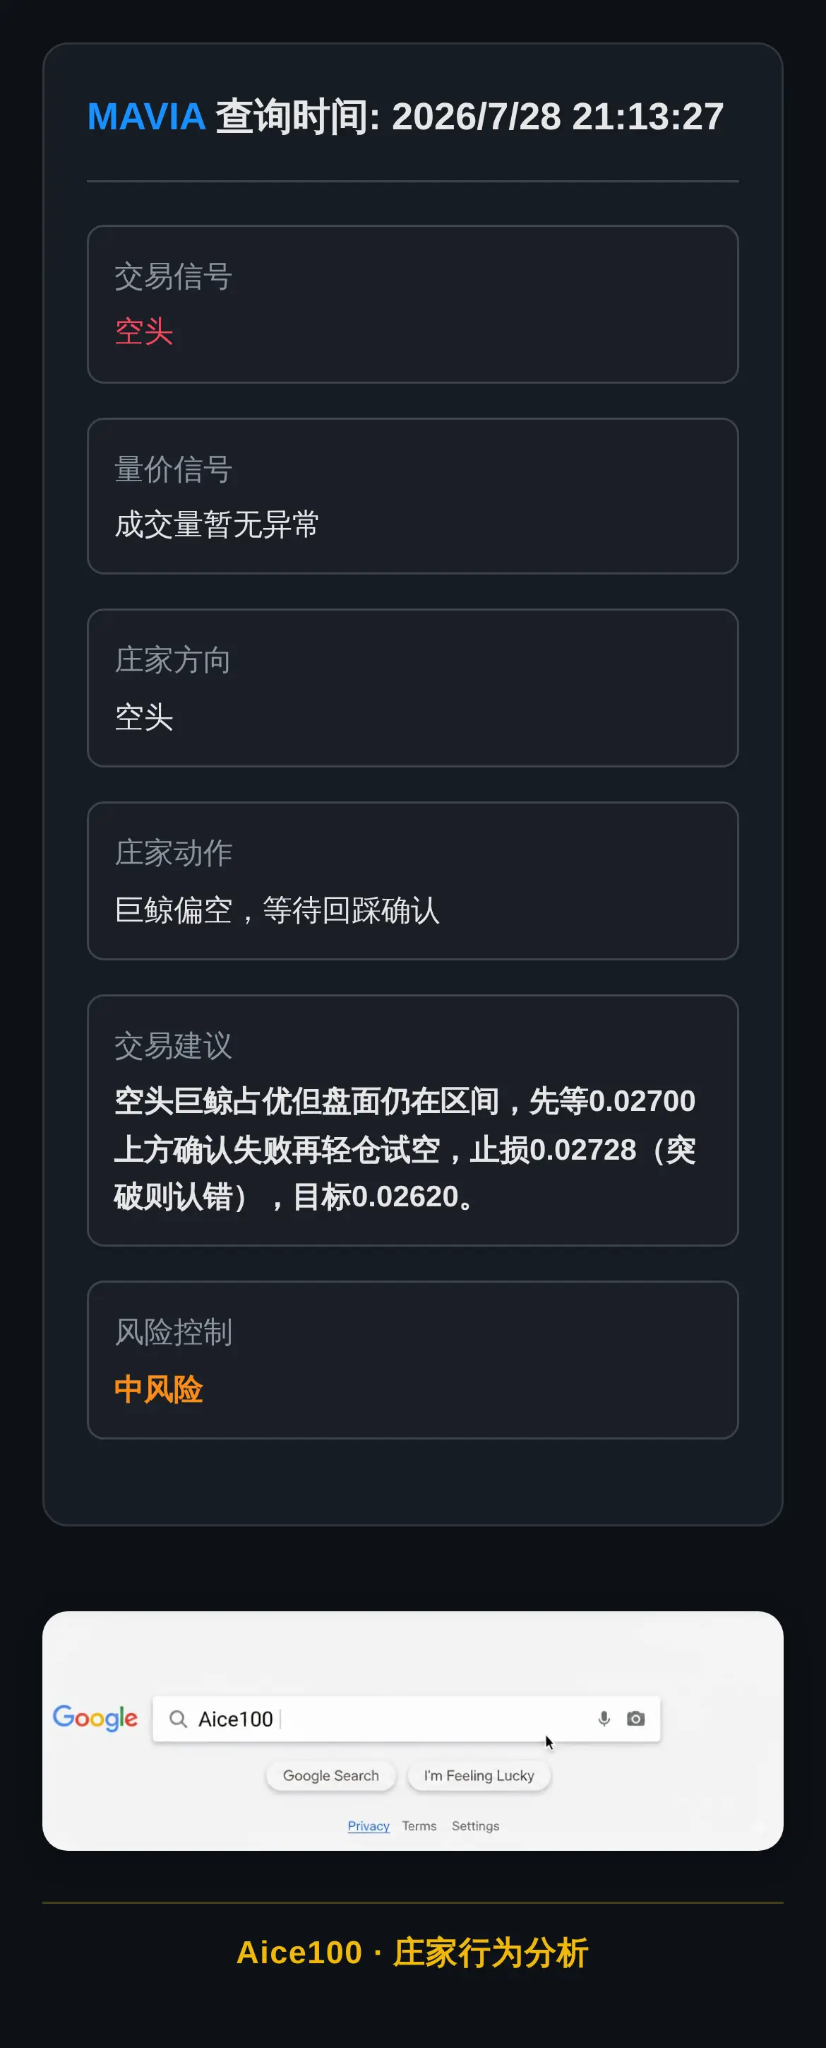Select the 量价信号 card
The image size is (826, 2048).
pos(413,496)
